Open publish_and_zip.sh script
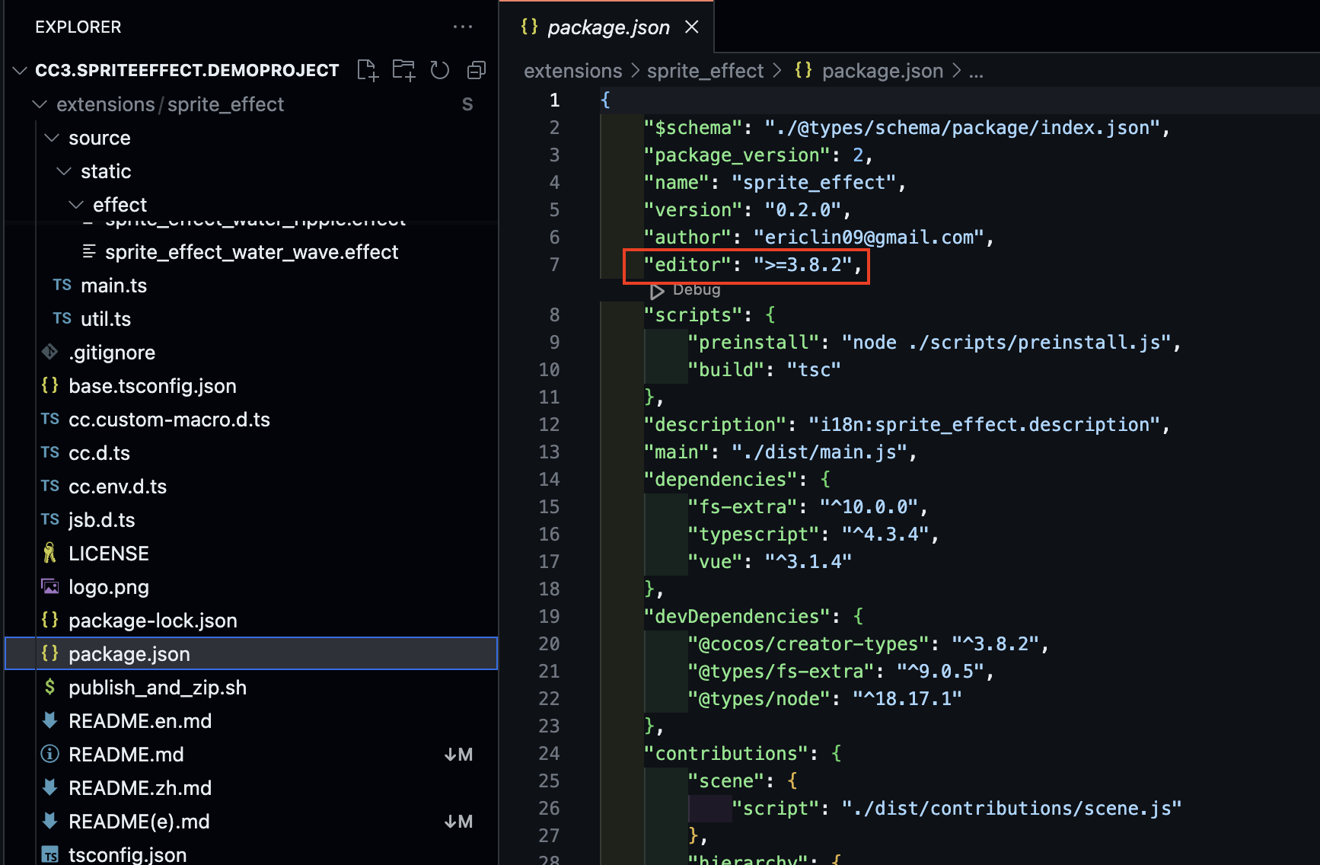Viewport: 1320px width, 865px height. 251,688
